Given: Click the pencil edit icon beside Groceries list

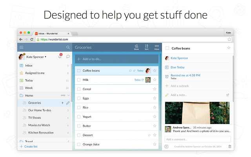Looking at the screenshot, I should click(68, 103).
